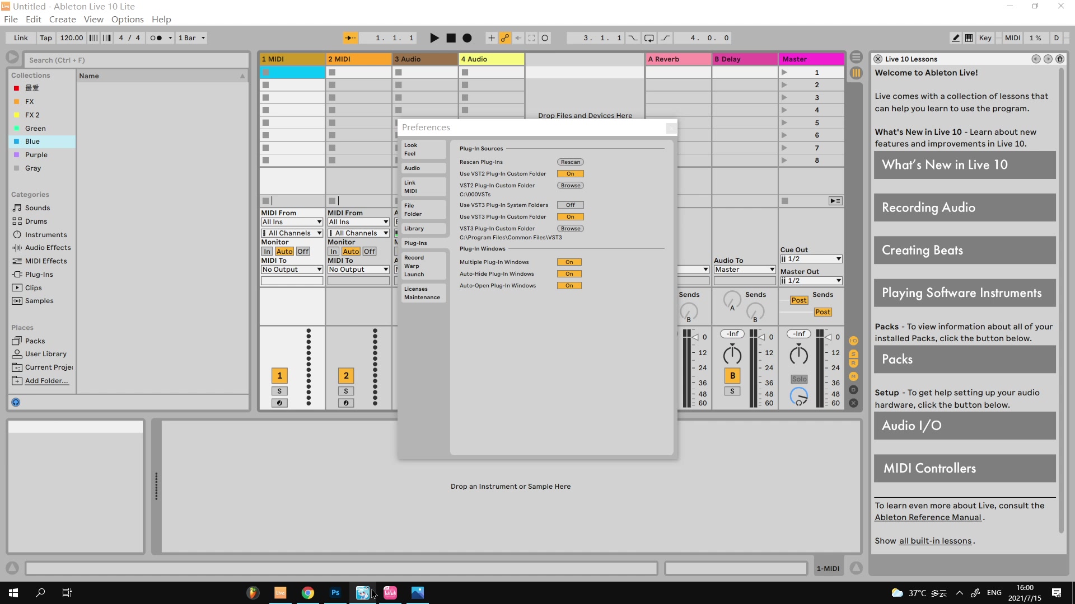1075x604 pixels.
Task: Click the Stop button in transport
Action: 451,37
